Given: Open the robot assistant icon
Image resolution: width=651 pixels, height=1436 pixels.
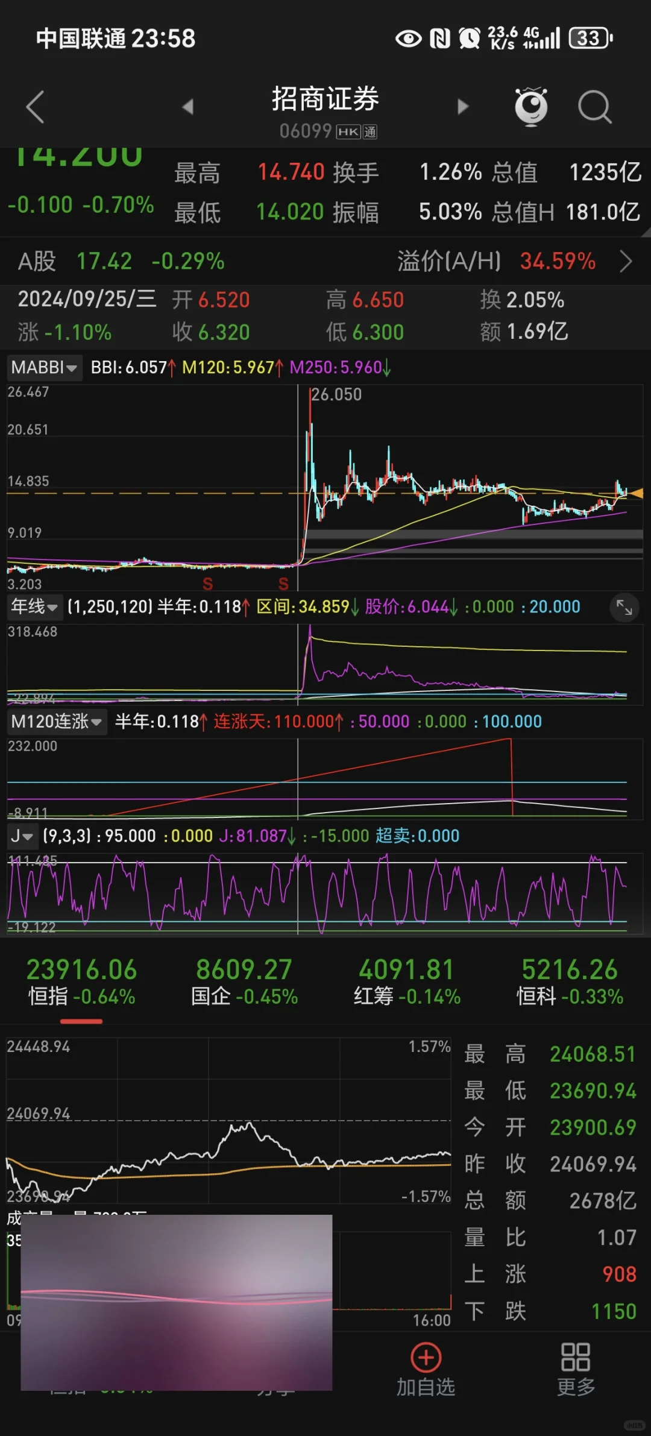Looking at the screenshot, I should tap(531, 107).
